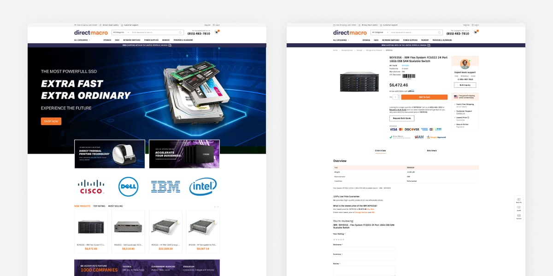Click the Add To Cart button
Viewport: 553px width, 276px height.
[424, 97]
